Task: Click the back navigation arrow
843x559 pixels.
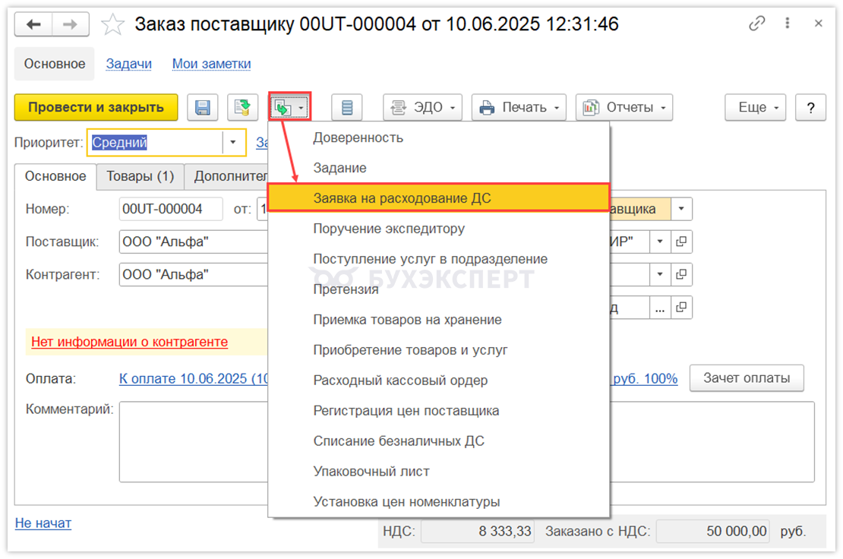Action: [34, 24]
